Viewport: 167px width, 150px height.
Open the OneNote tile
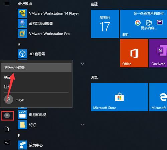coord(158,53)
